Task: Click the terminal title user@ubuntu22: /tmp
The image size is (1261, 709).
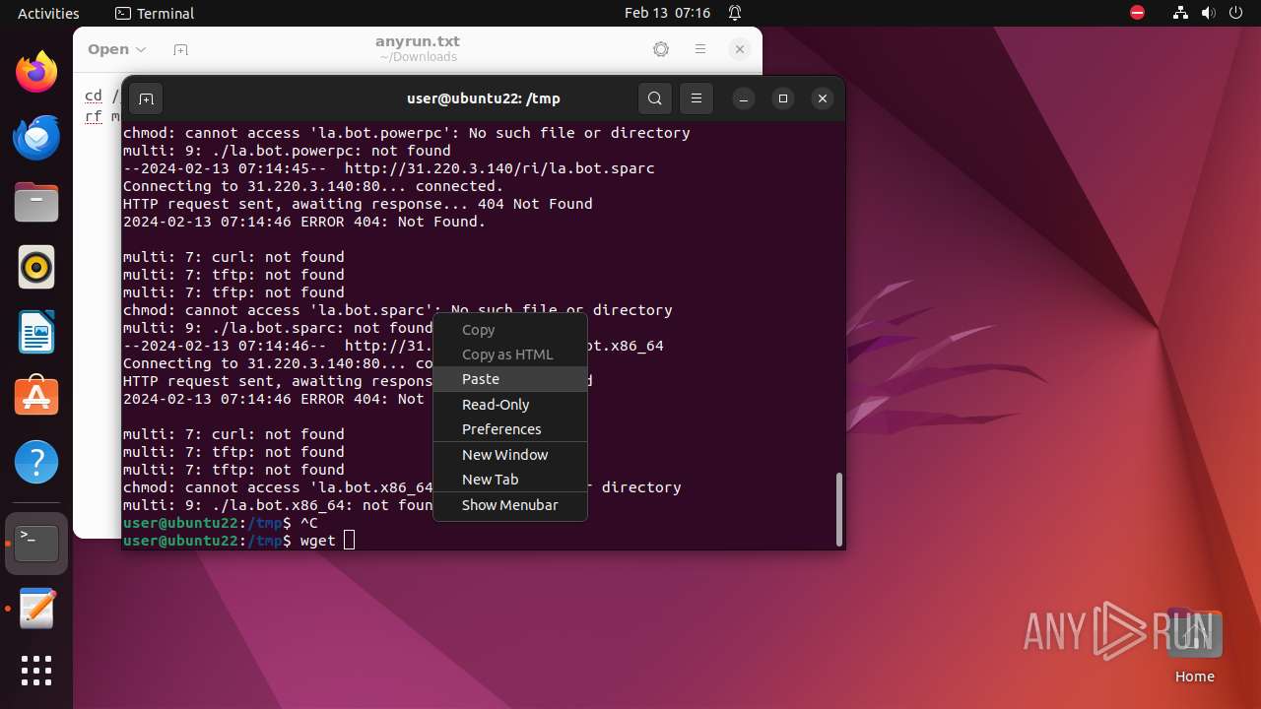Action: click(484, 98)
